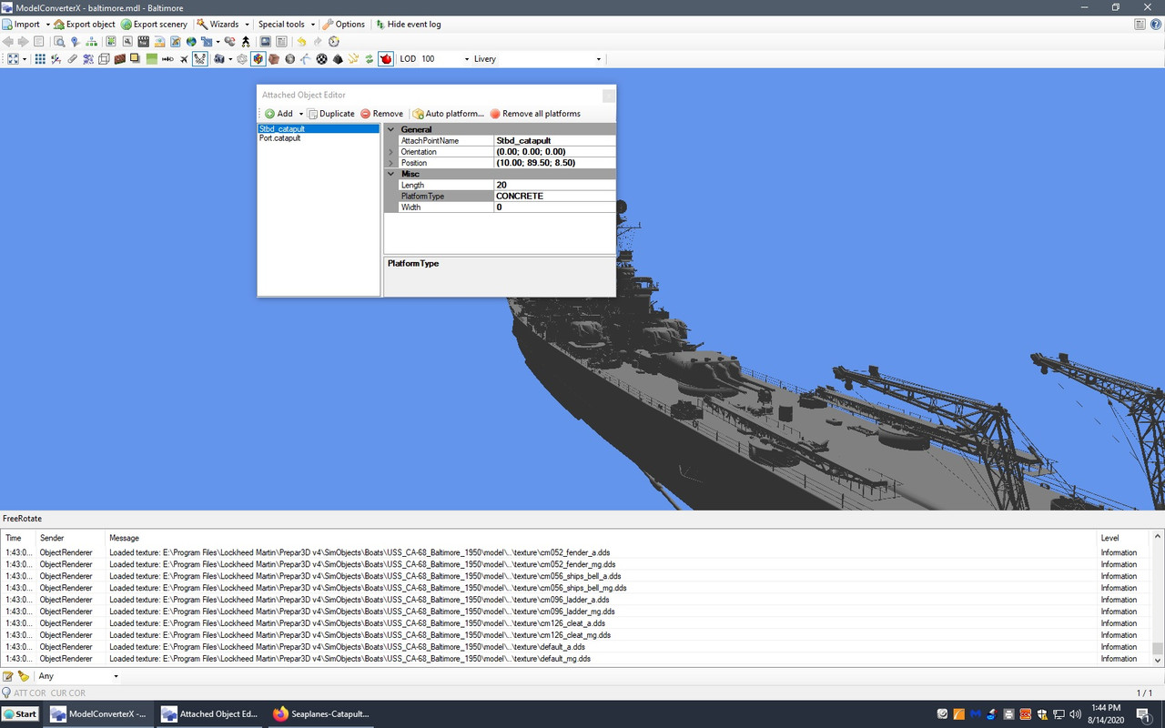Click the black airplane icon

tap(184, 59)
